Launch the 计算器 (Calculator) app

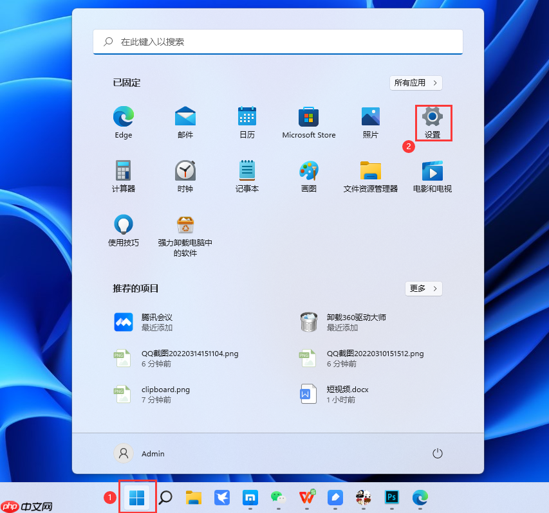(x=123, y=171)
